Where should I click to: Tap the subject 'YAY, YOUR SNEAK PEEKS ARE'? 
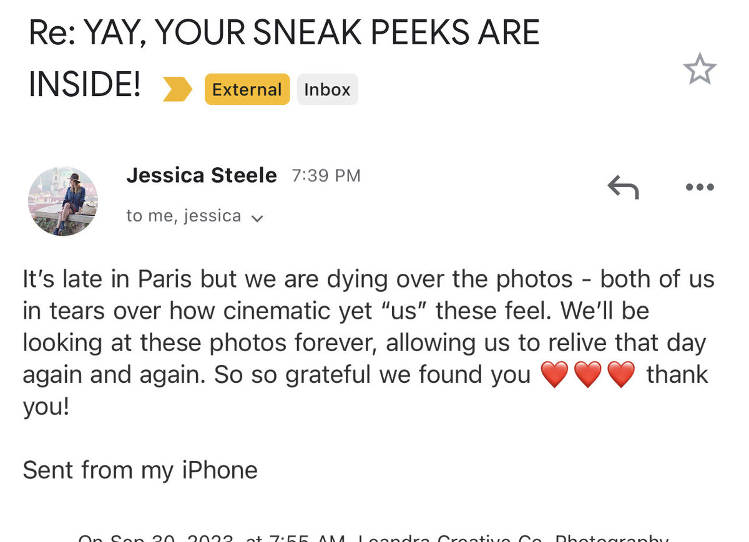coord(312,33)
